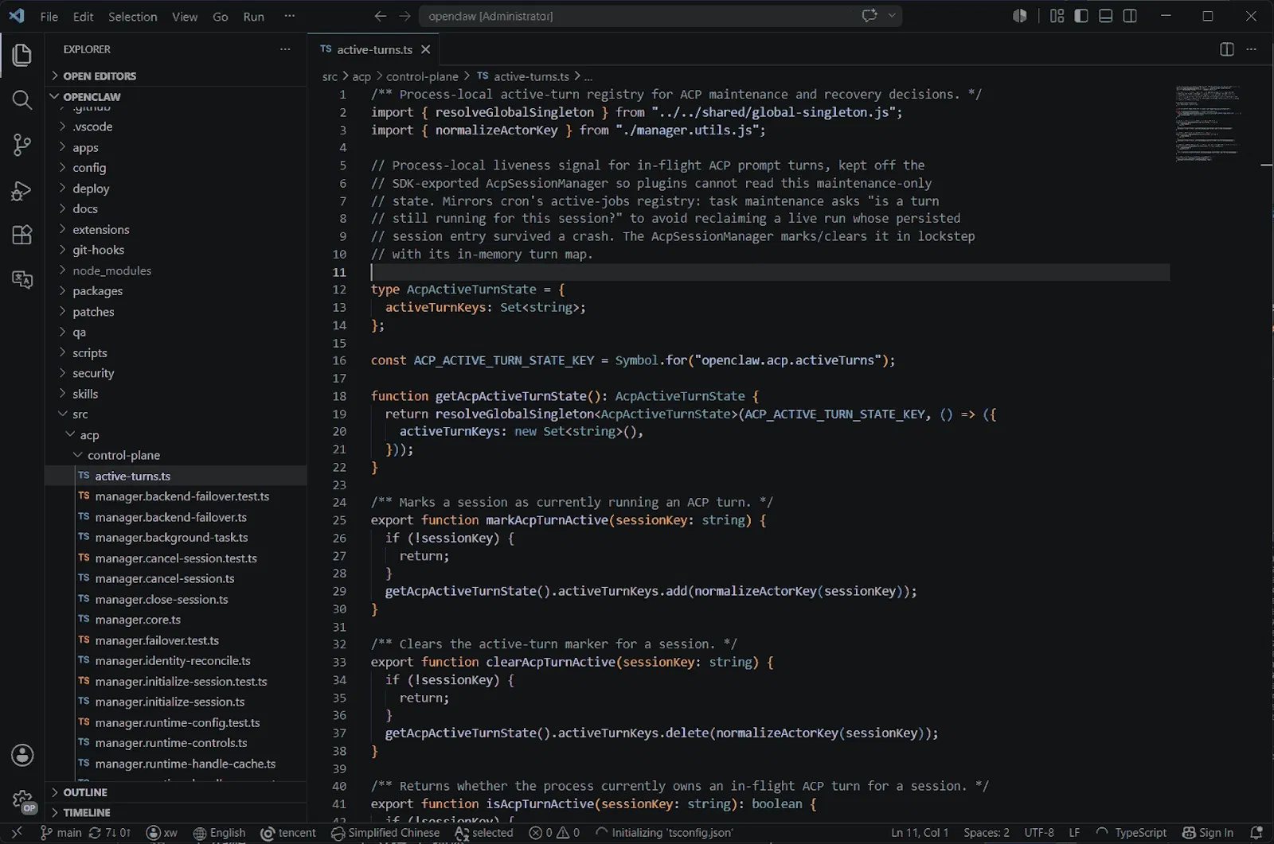Click the tencent status bar item

[288, 833]
